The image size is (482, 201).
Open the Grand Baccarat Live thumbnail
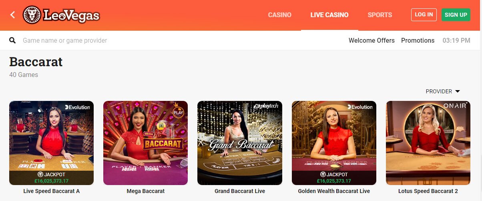(x=240, y=143)
